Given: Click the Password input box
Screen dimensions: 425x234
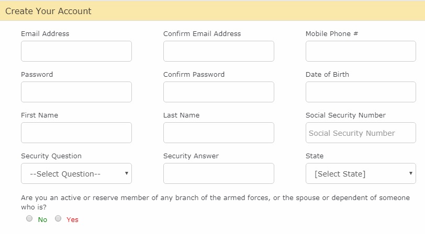Looking at the screenshot, I should 76,92.
